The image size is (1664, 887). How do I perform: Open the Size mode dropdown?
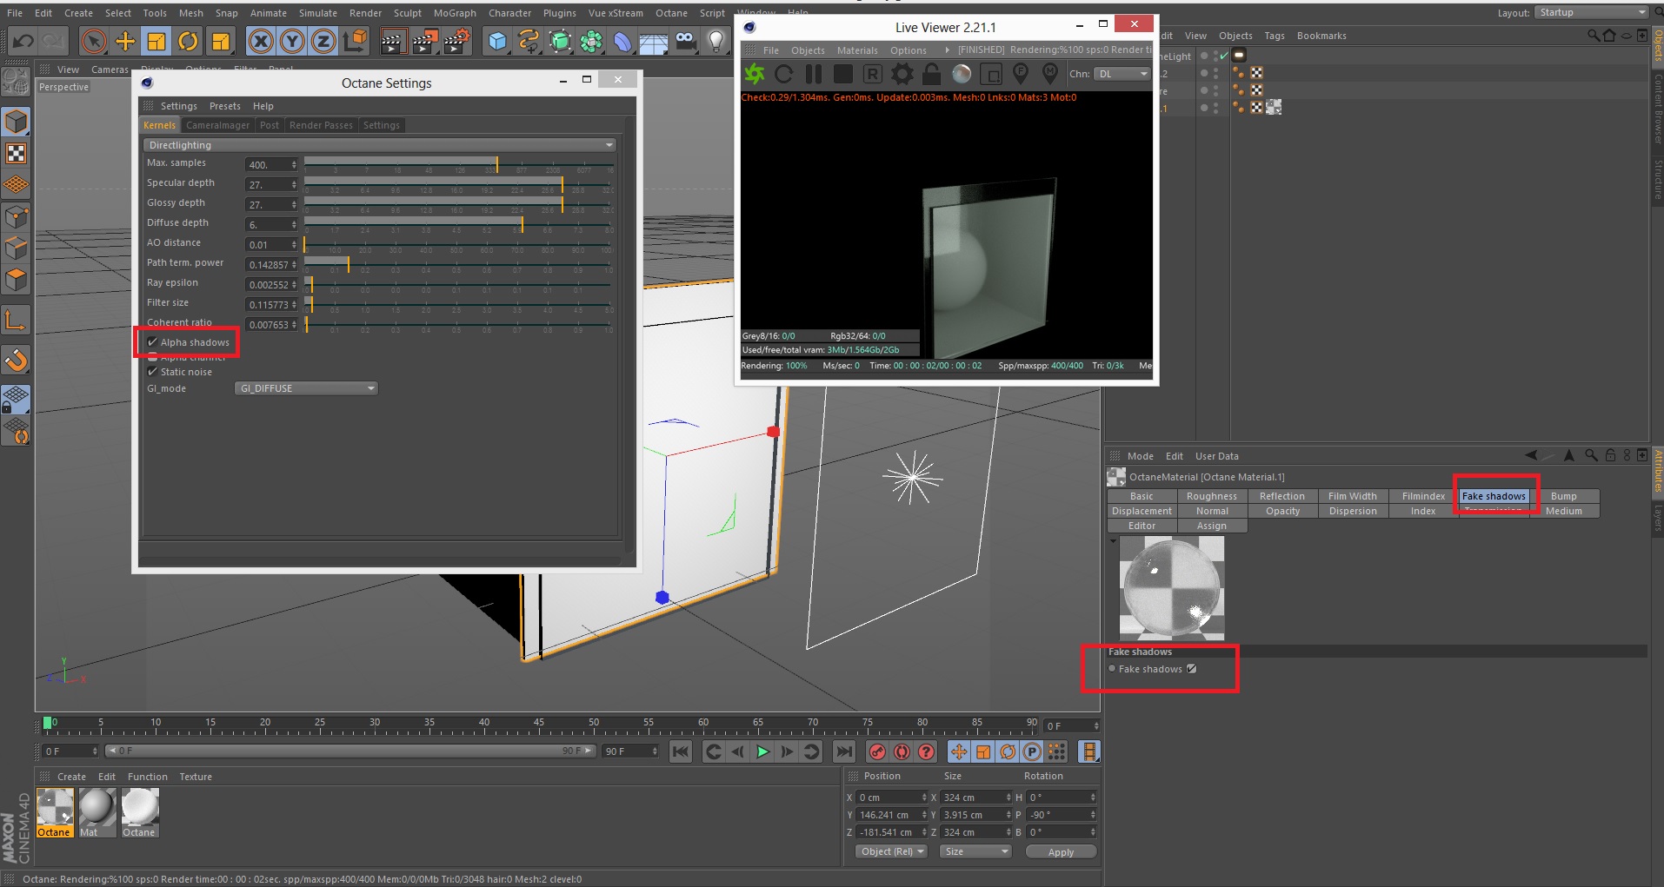click(x=975, y=851)
